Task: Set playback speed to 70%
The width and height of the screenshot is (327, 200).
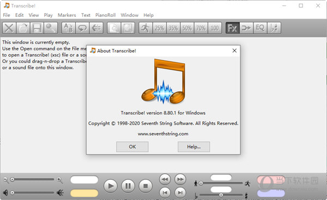Action: click(201, 28)
